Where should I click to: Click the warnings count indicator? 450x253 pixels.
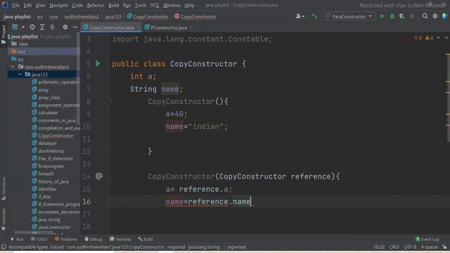pyautogui.click(x=429, y=37)
